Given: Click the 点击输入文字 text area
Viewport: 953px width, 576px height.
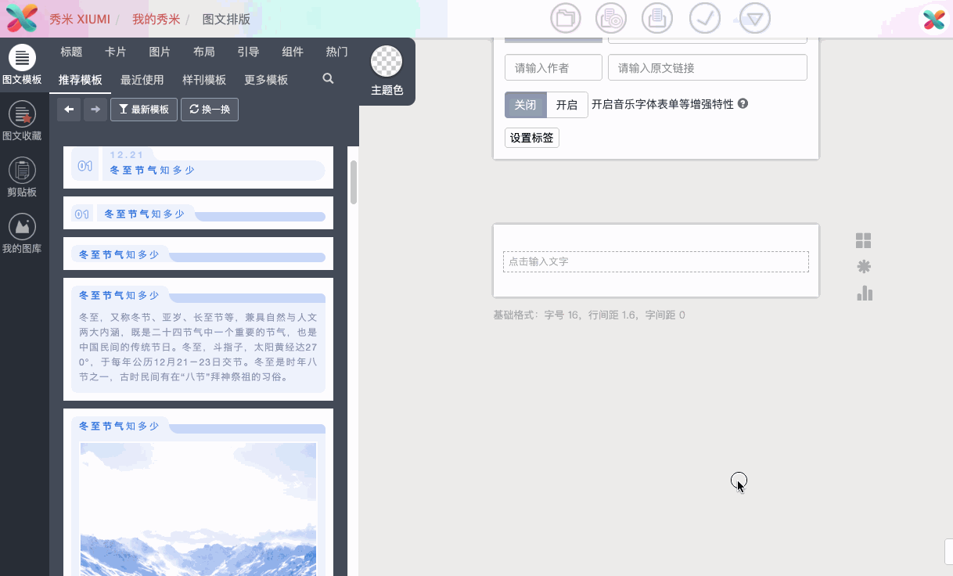Looking at the screenshot, I should [x=656, y=261].
